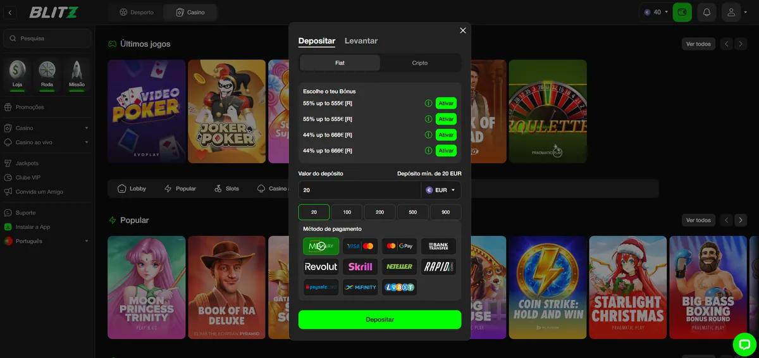The width and height of the screenshot is (759, 358).
Task: Open the Roda wheel icon
Action: click(47, 75)
